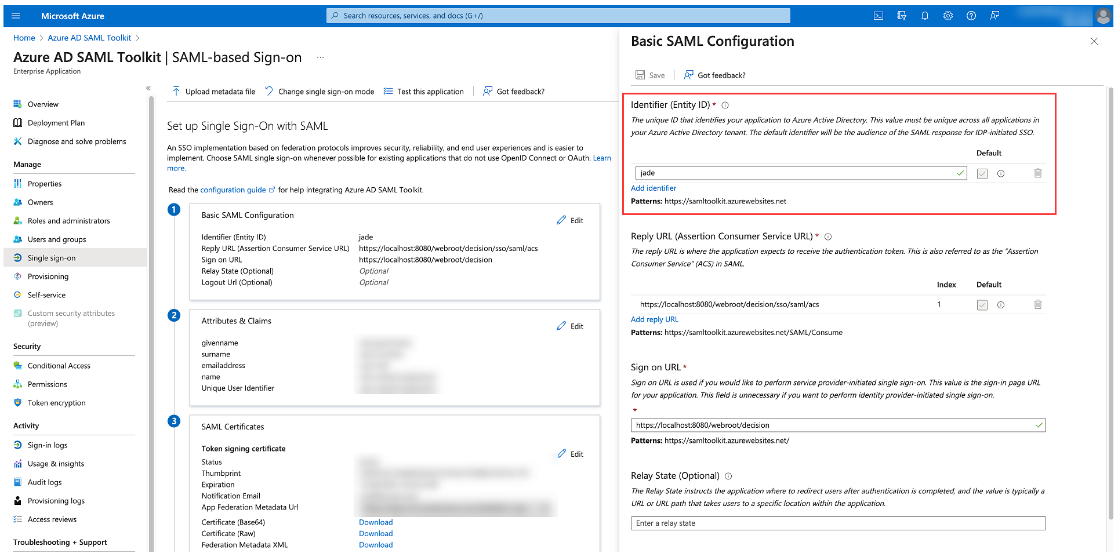This screenshot has width=1118, height=557.
Task: Select Users and groups in the sidebar
Action: click(57, 239)
